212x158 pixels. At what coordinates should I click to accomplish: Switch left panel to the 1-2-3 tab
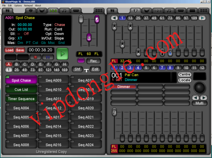click(x=53, y=10)
